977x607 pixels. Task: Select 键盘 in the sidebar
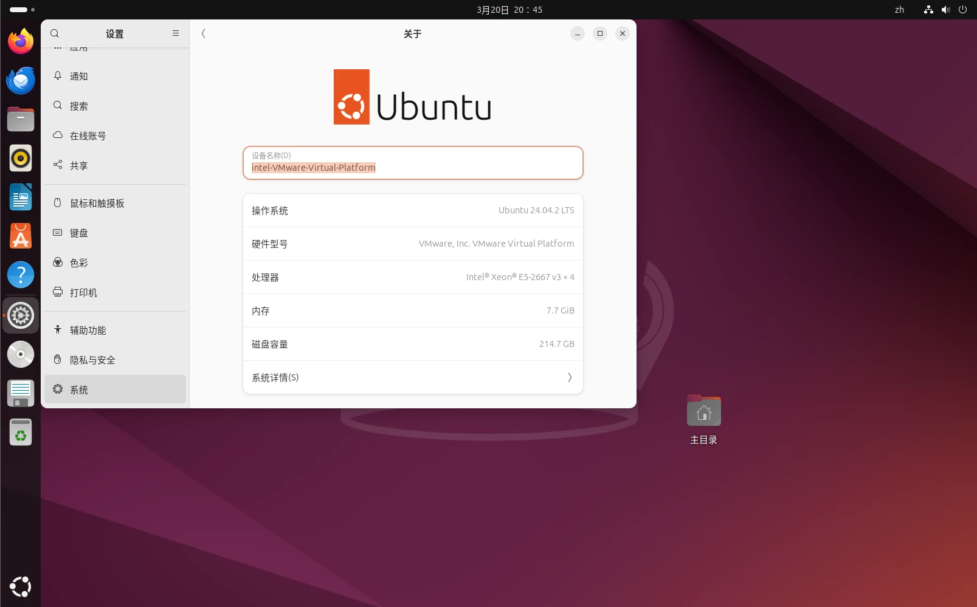point(115,233)
